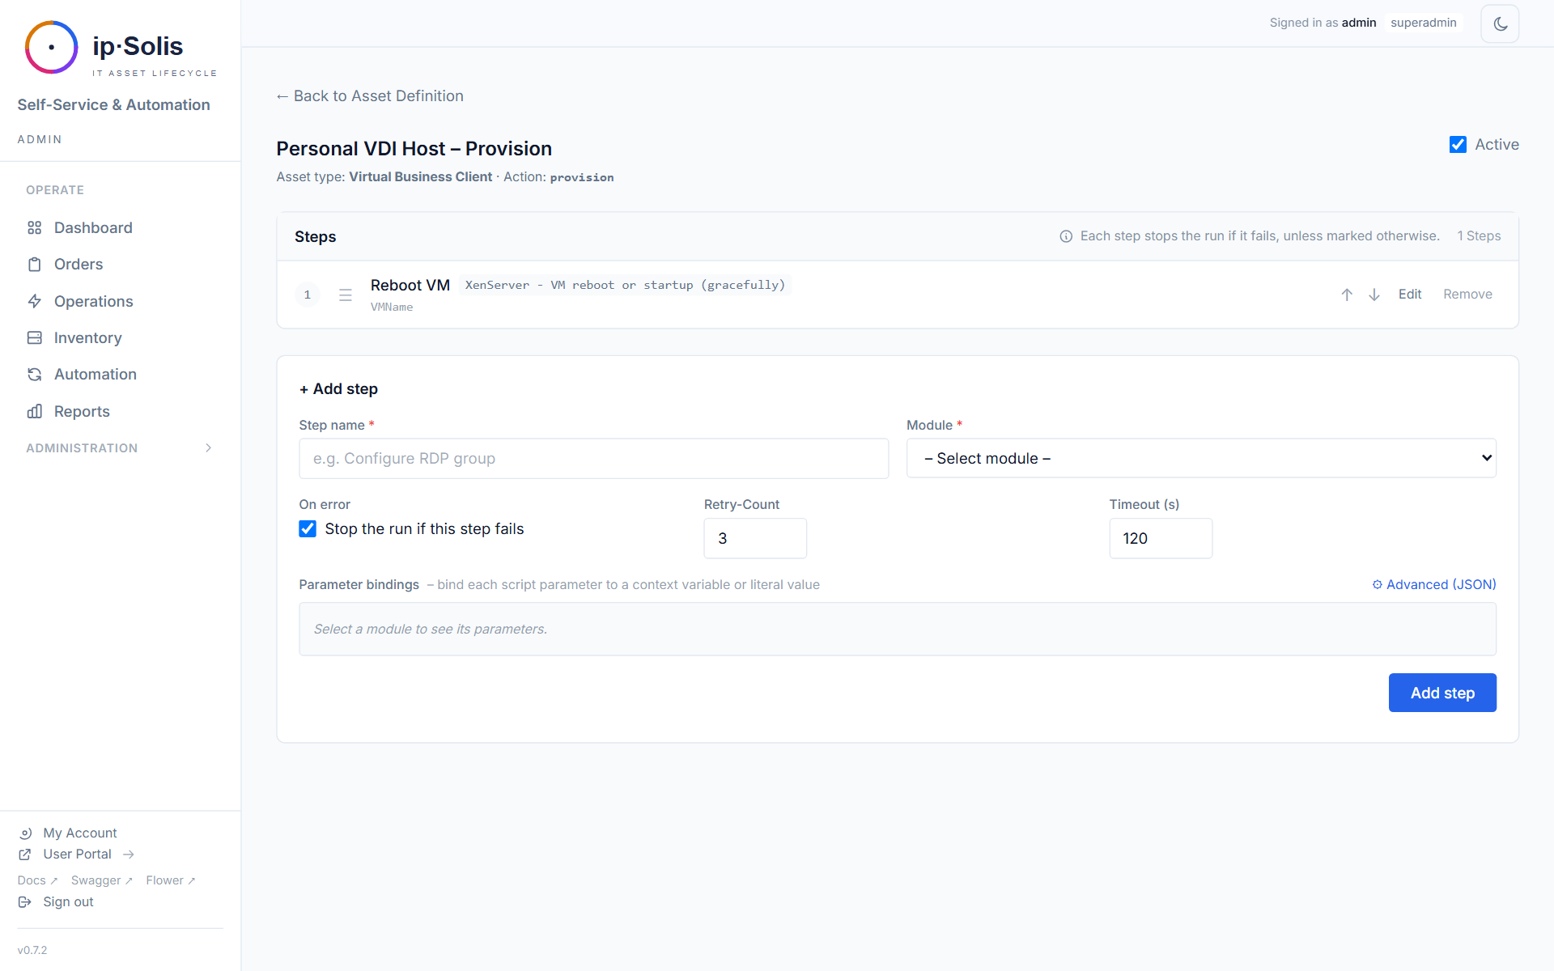
Task: Click the Timeout (s) field
Action: (x=1161, y=539)
